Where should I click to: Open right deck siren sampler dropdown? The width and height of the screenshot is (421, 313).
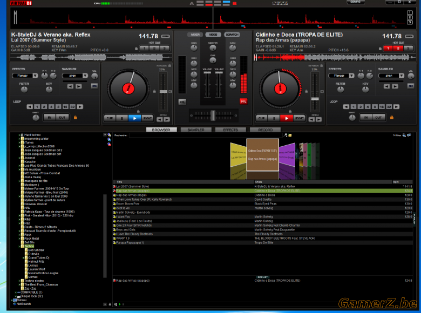[402, 76]
